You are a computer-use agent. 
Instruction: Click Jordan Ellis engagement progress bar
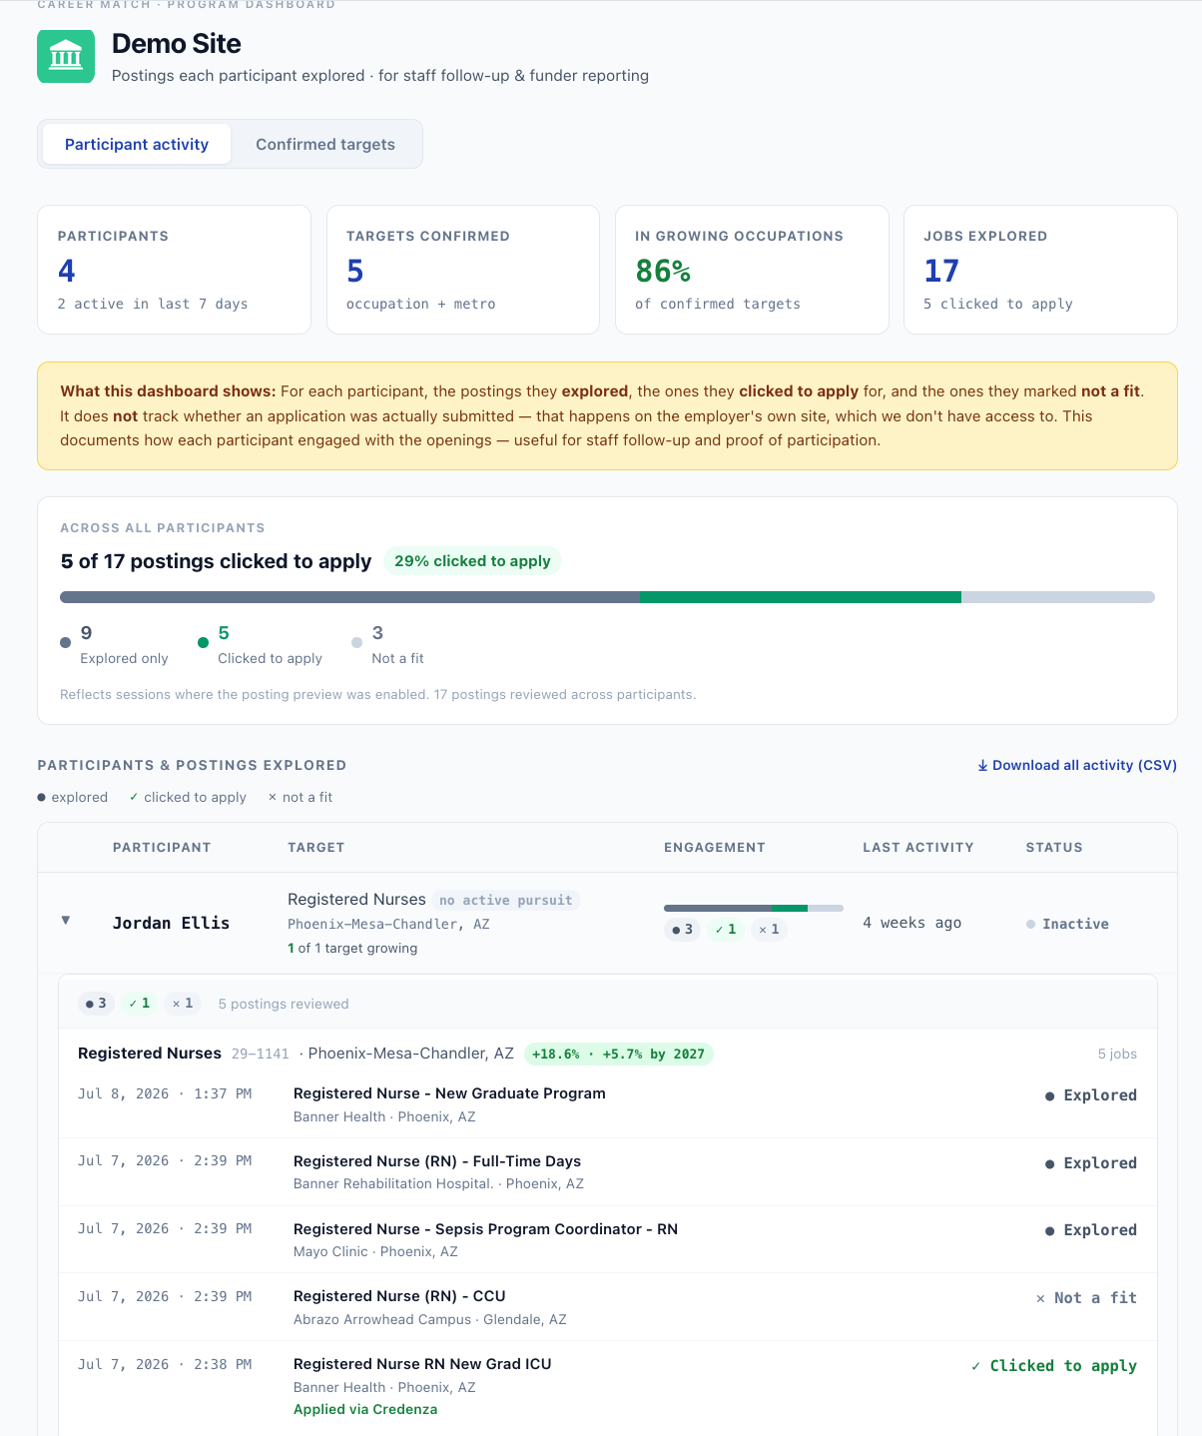pyautogui.click(x=754, y=908)
